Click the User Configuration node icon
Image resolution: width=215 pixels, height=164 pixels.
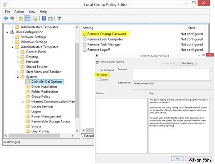(12, 32)
